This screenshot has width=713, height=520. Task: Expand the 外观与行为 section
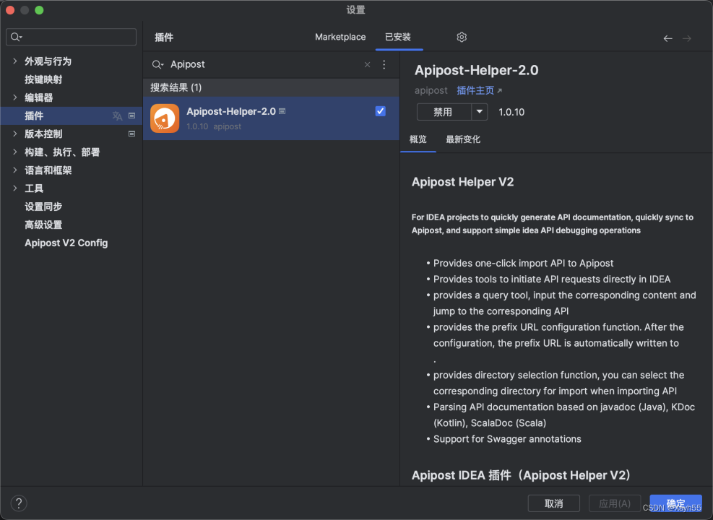16,61
